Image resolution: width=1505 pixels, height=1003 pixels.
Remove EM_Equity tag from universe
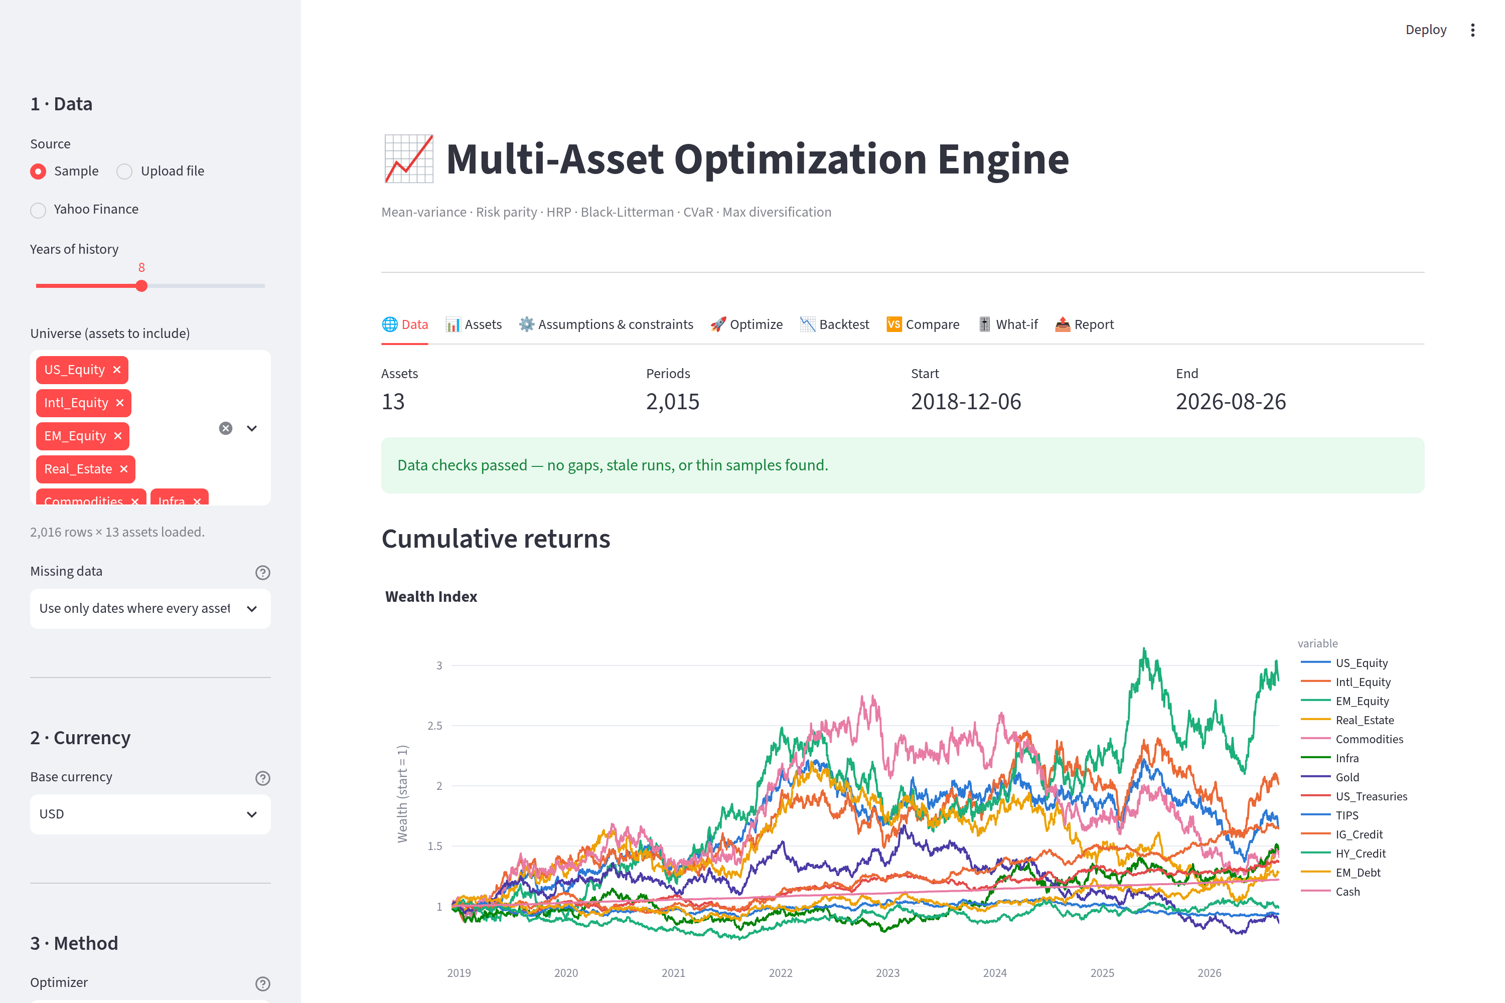[x=118, y=436]
